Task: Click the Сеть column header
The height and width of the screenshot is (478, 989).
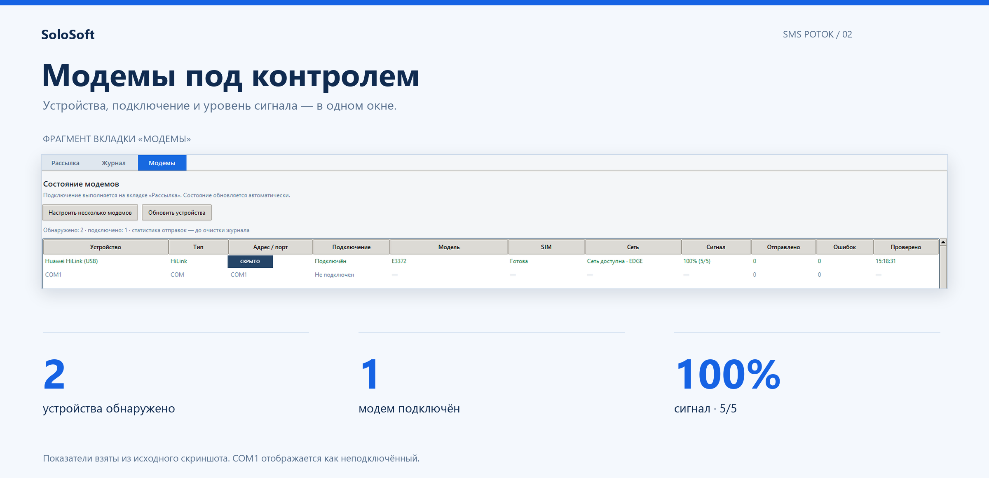Action: 633,247
